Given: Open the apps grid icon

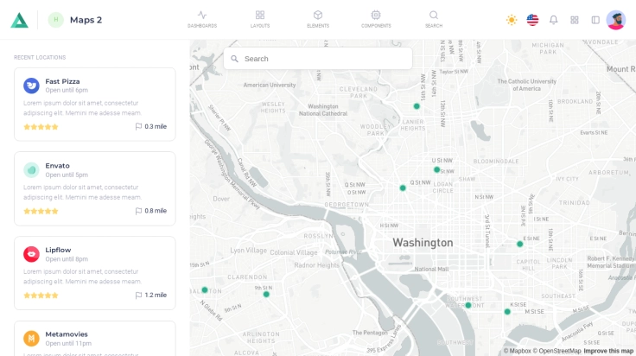Looking at the screenshot, I should pos(575,20).
